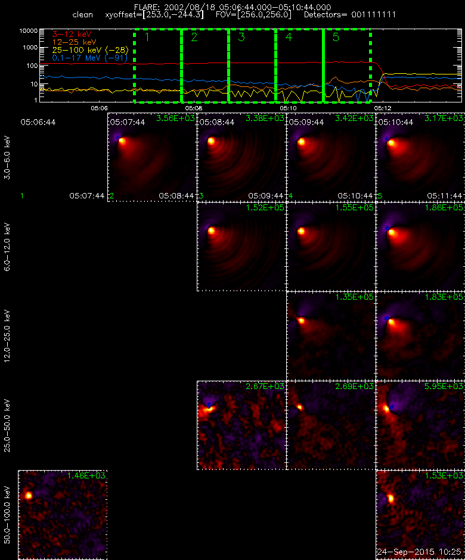Image resolution: width=465 pixels, height=560 pixels.
Task: Click the 'clean' algorithm label
Action: tap(82, 15)
